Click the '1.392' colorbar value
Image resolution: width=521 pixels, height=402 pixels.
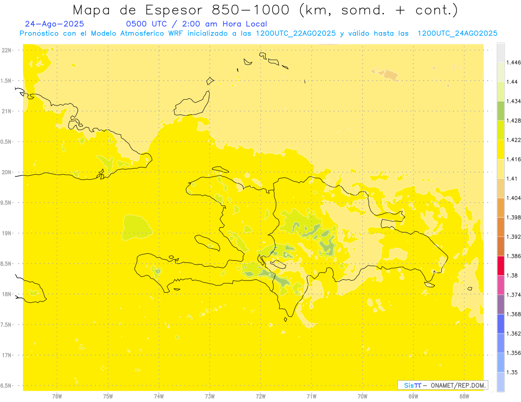(x=514, y=237)
